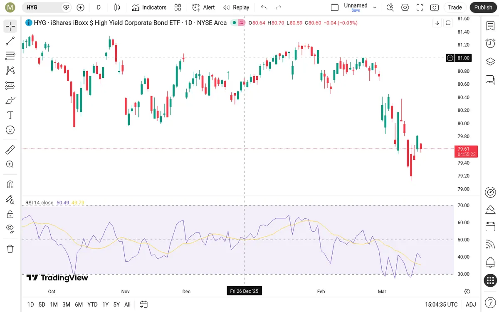Image resolution: width=499 pixels, height=312 pixels.
Task: Toggle fullscreen mode
Action: pos(420,7)
